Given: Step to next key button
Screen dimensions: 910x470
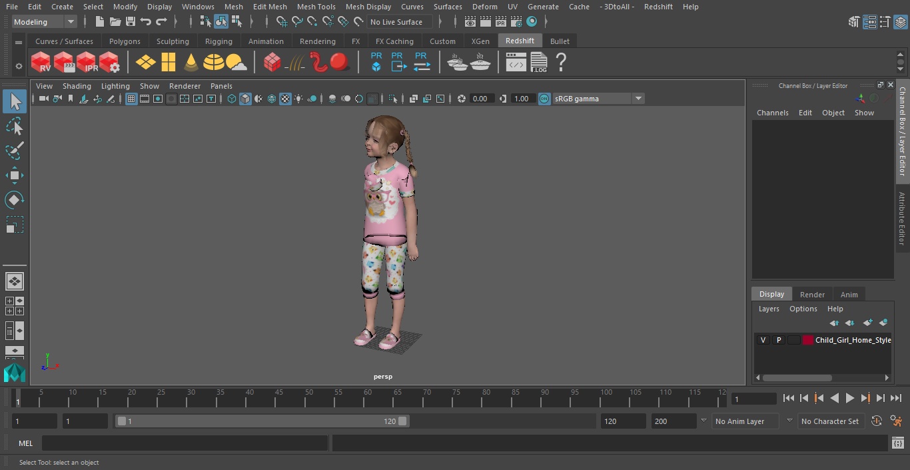Looking at the screenshot, I should click(x=865, y=398).
